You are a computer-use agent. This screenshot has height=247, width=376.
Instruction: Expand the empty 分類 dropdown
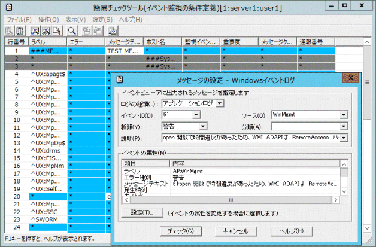coord(344,126)
